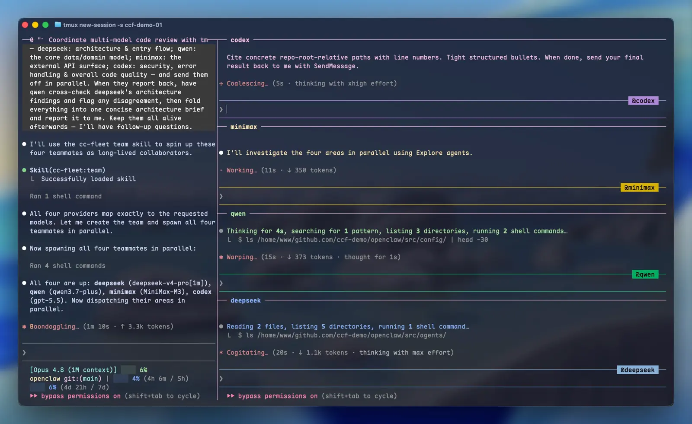
Task: Focus the prompt input in the minimax pane
Action: [x=442, y=196]
